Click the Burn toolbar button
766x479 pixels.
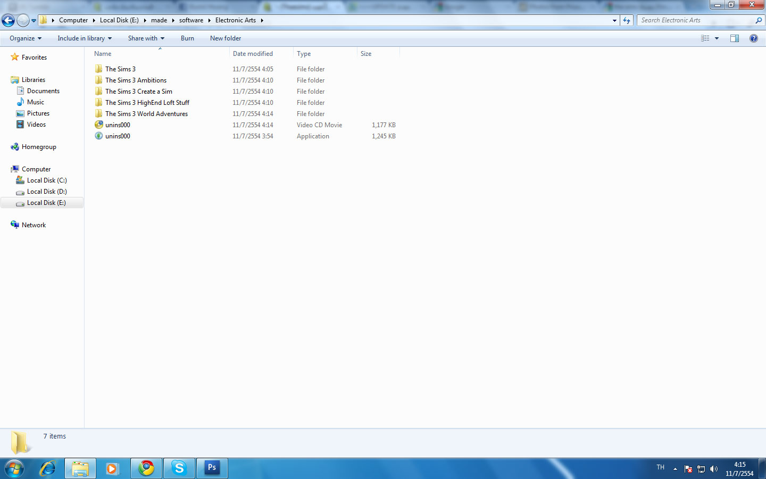187,38
